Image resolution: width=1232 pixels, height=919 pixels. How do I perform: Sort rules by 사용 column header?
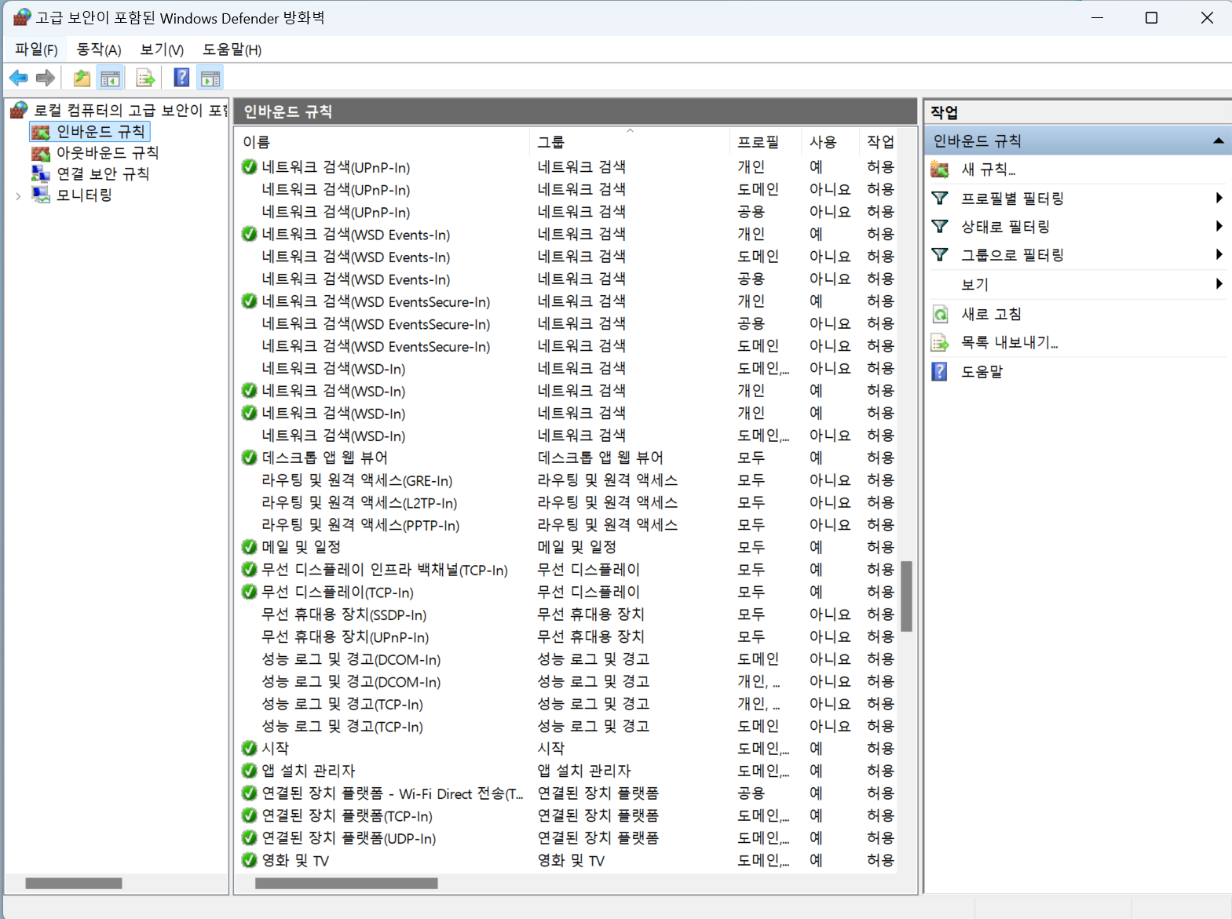click(x=831, y=142)
